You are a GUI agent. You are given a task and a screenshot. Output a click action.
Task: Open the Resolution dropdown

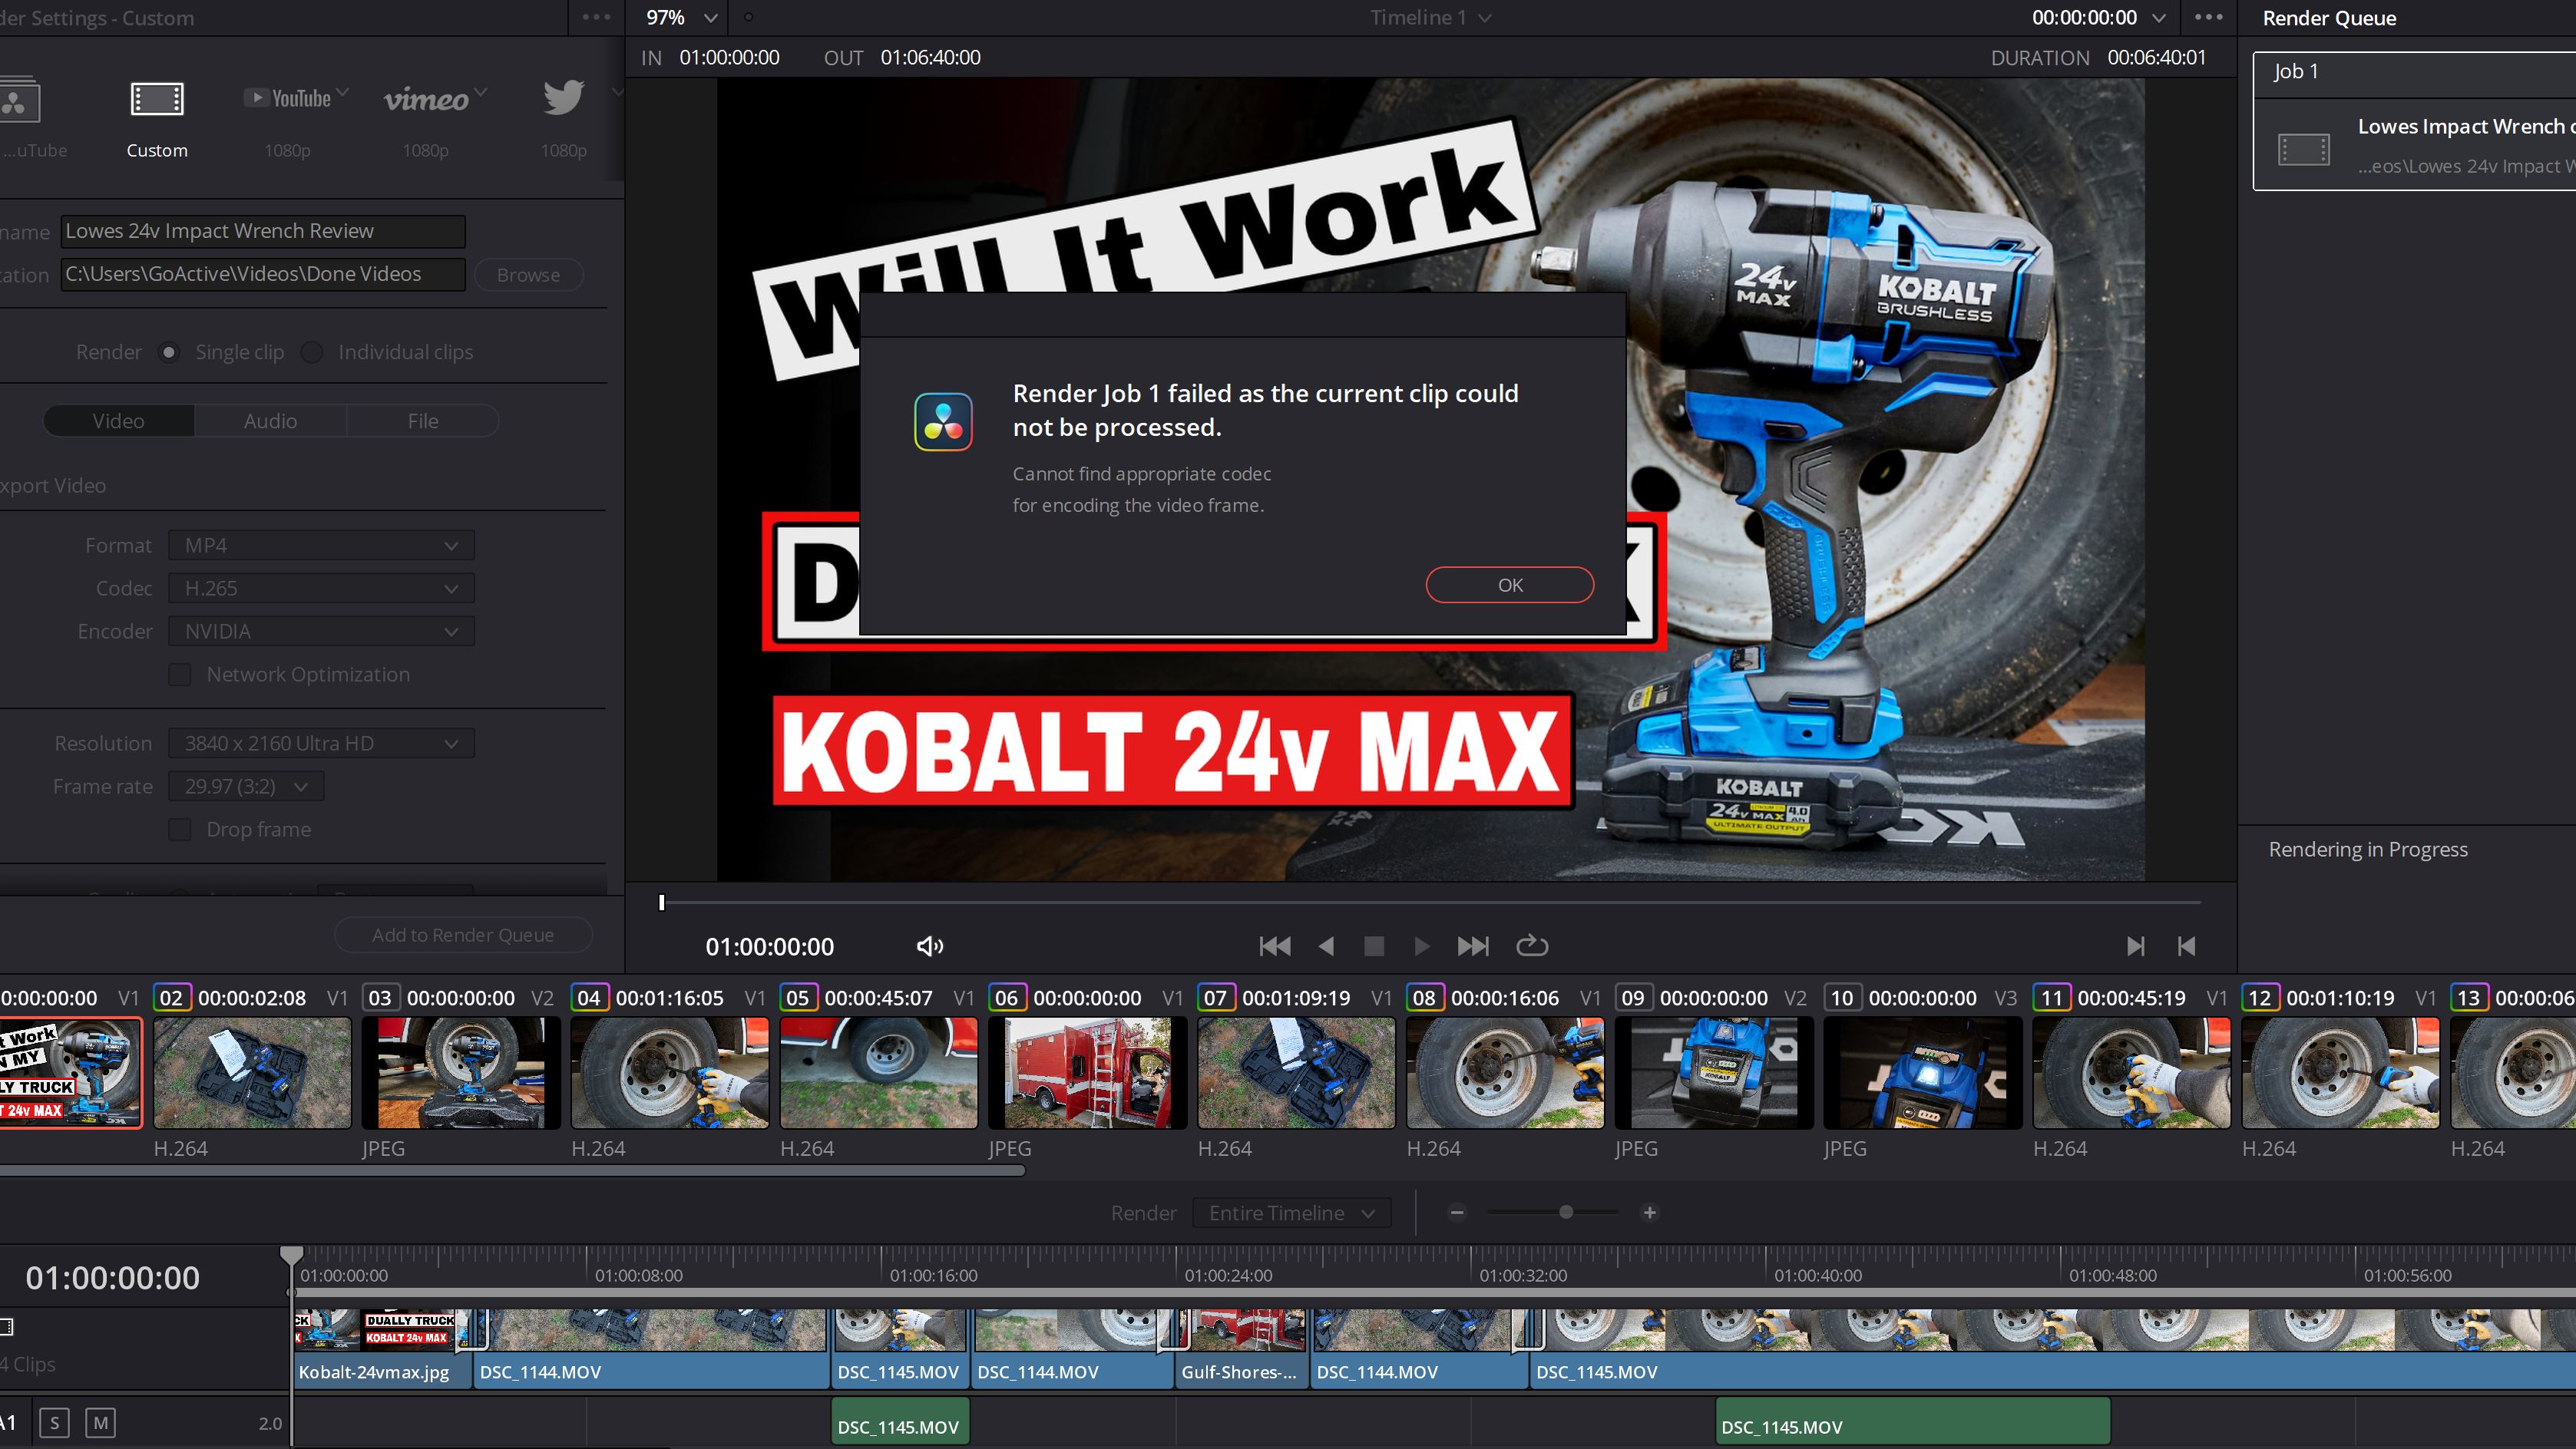321,744
